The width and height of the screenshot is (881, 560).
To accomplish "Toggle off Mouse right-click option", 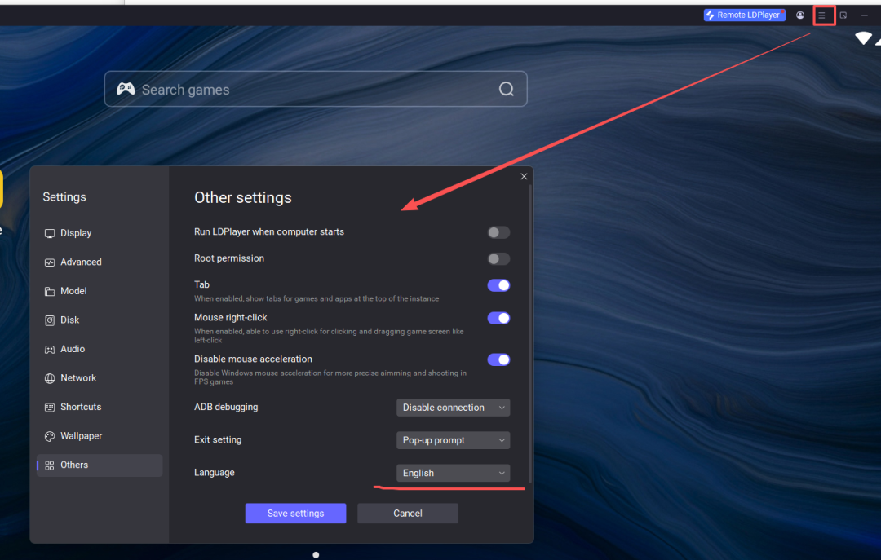I will pos(498,318).
